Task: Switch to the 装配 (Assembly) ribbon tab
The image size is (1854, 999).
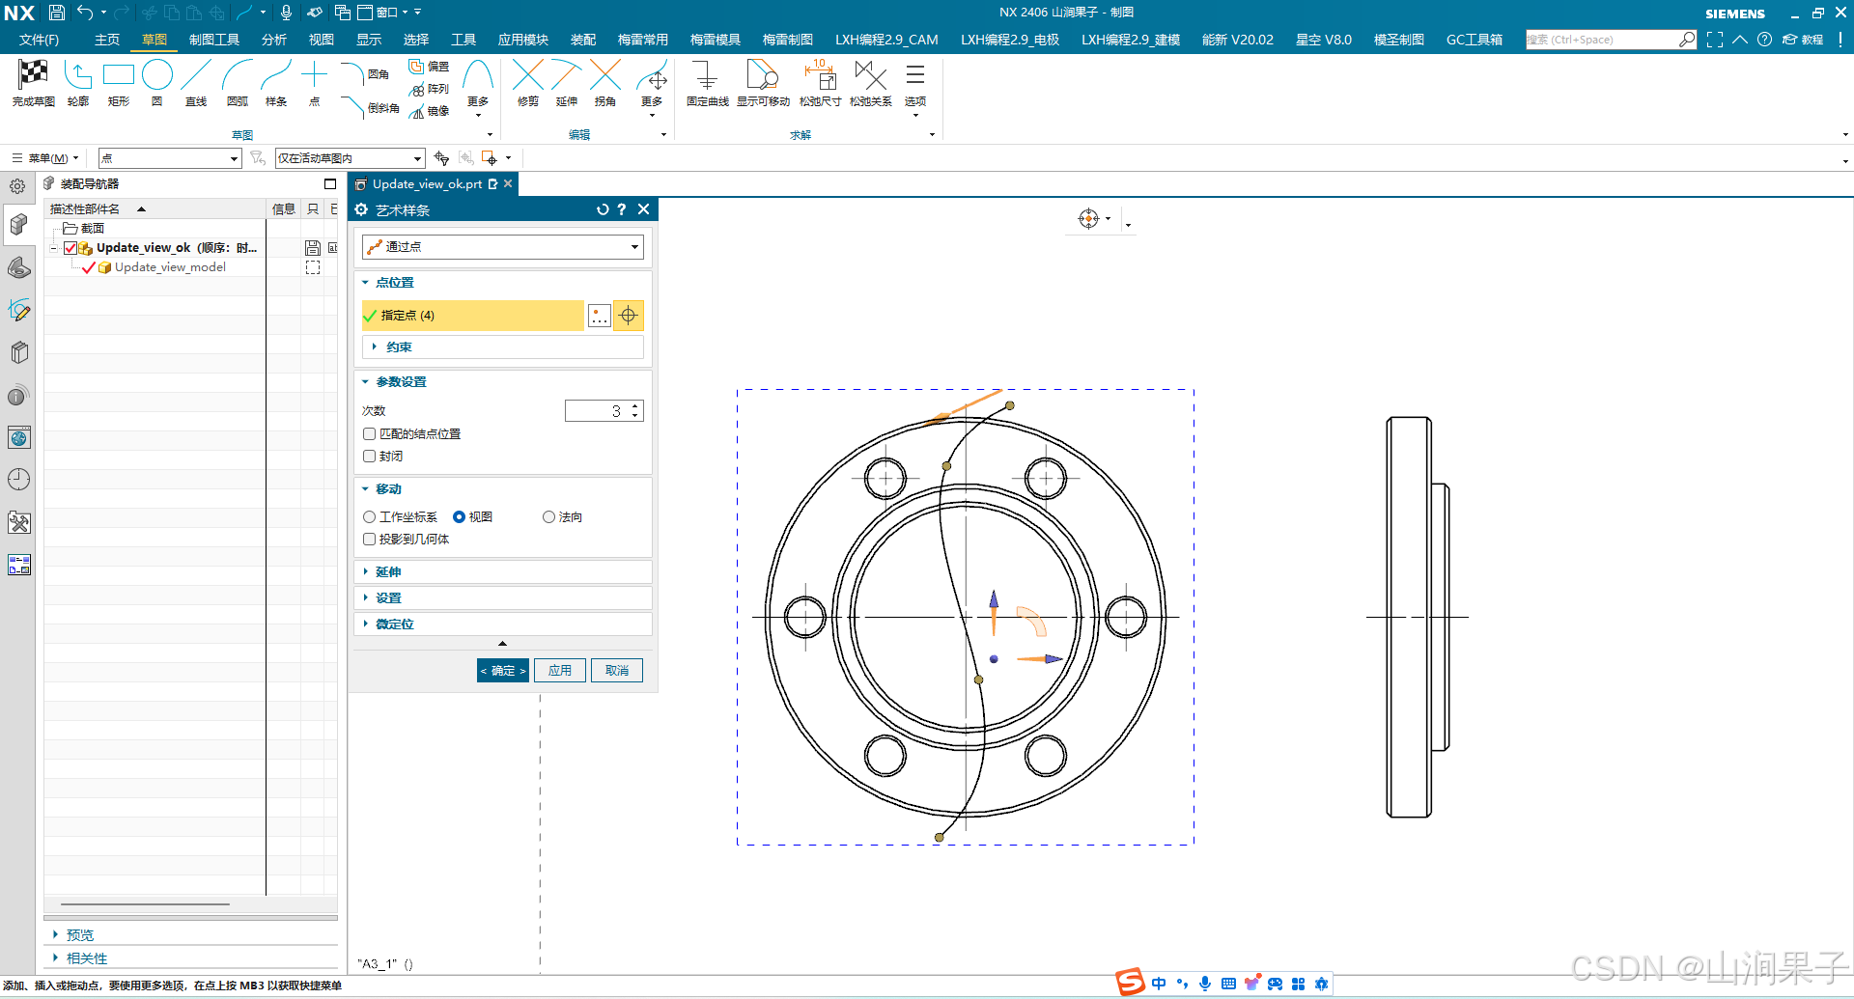Action: 583,40
